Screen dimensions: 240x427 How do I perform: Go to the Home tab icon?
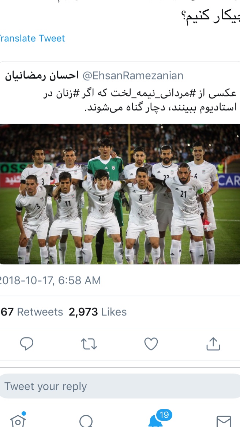coord(18,420)
